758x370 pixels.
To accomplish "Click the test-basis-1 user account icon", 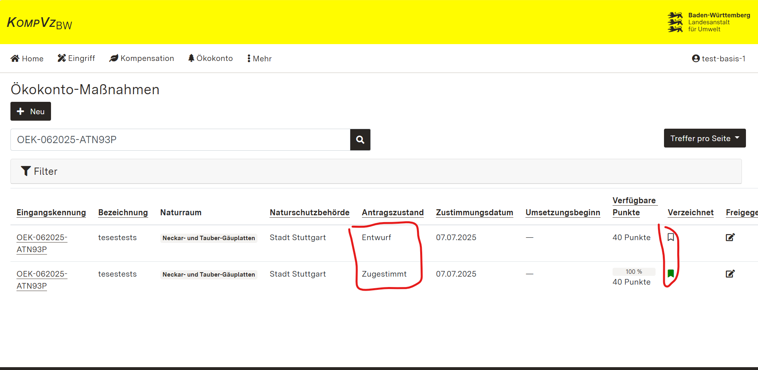I will [696, 59].
